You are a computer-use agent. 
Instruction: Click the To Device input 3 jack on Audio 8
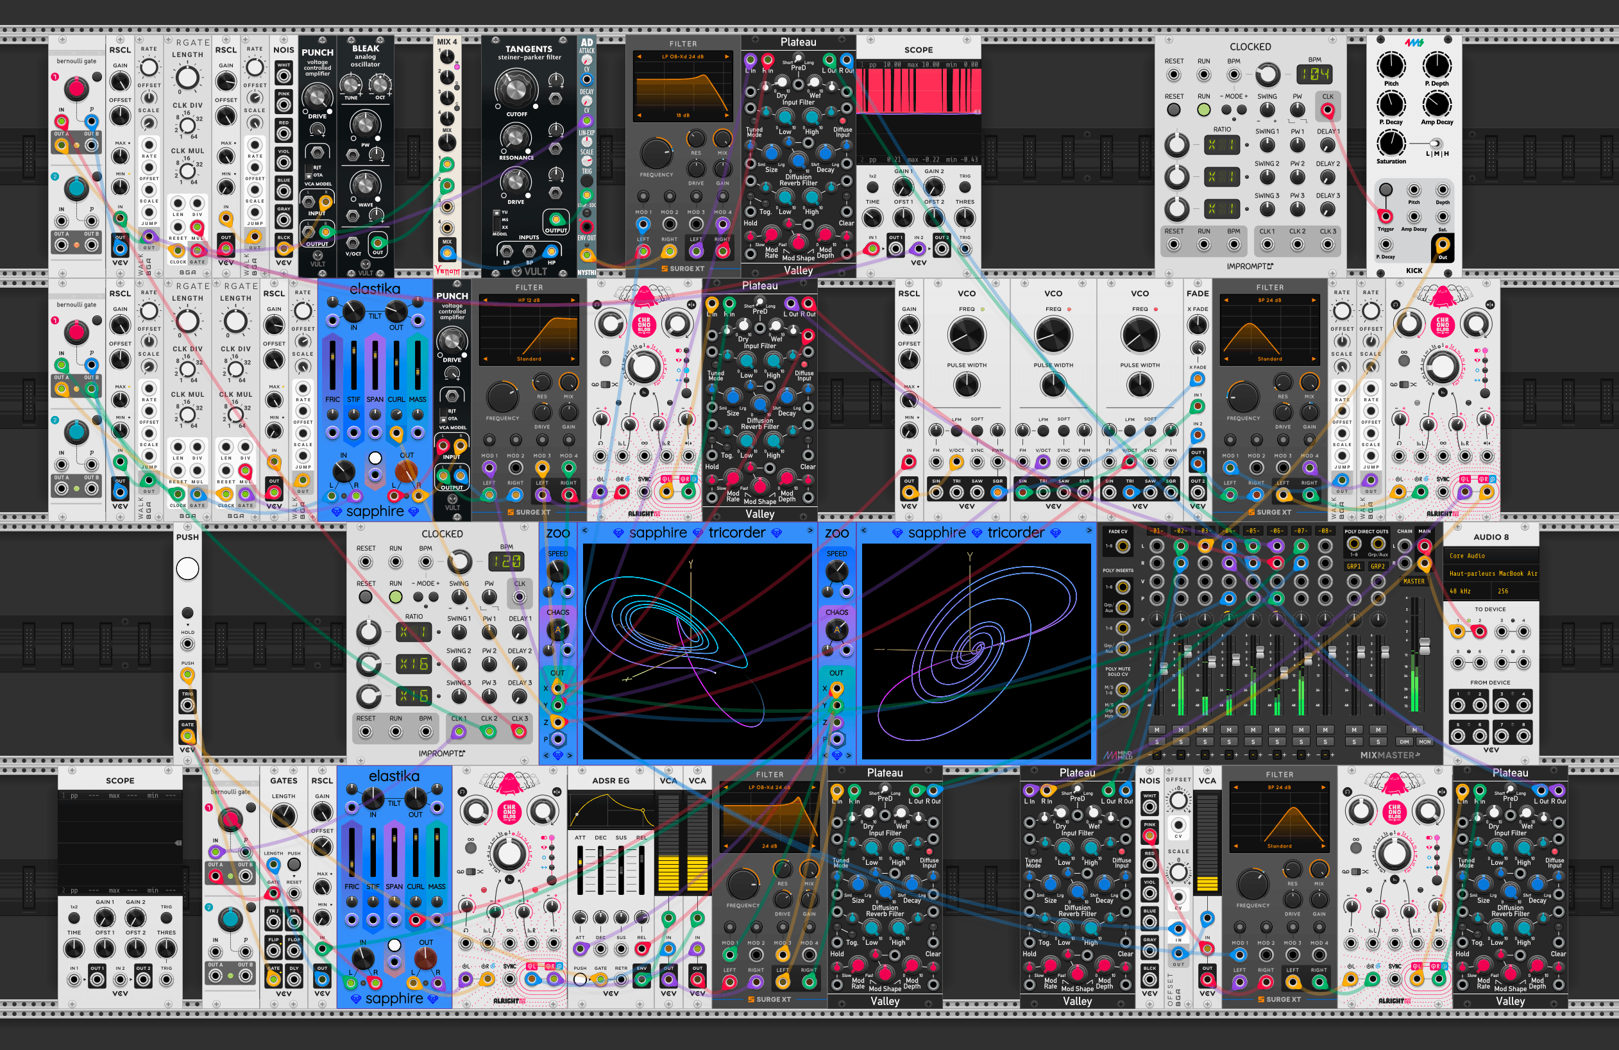[x=1502, y=631]
